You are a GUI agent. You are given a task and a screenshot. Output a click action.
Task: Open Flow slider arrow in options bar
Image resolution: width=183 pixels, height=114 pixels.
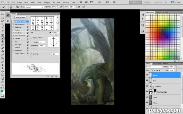pos(75,7)
